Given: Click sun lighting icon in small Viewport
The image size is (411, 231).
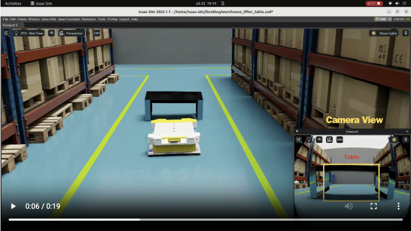Looking at the screenshot, I should (394, 140).
